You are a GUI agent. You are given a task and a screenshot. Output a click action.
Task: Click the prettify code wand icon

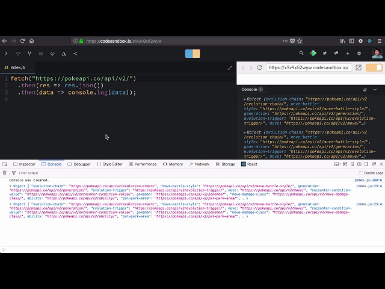pyautogui.click(x=230, y=67)
